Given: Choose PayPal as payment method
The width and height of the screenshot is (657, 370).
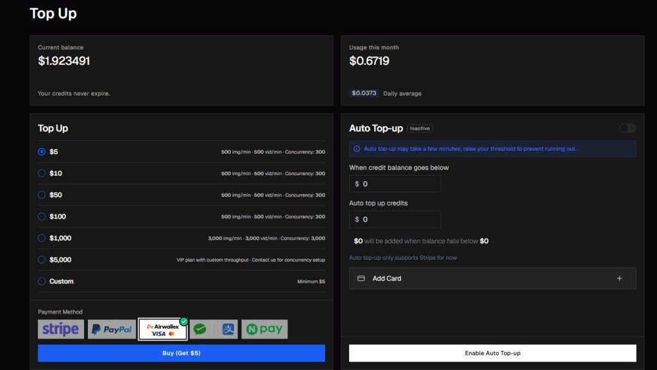Looking at the screenshot, I should (x=112, y=329).
